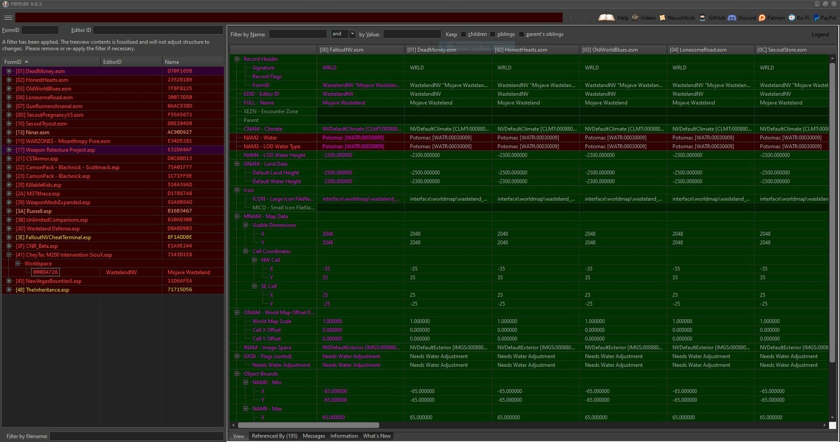Collapse the NAM0 - Min subsection
Image resolution: width=840 pixels, height=442 pixels.
pos(246,382)
